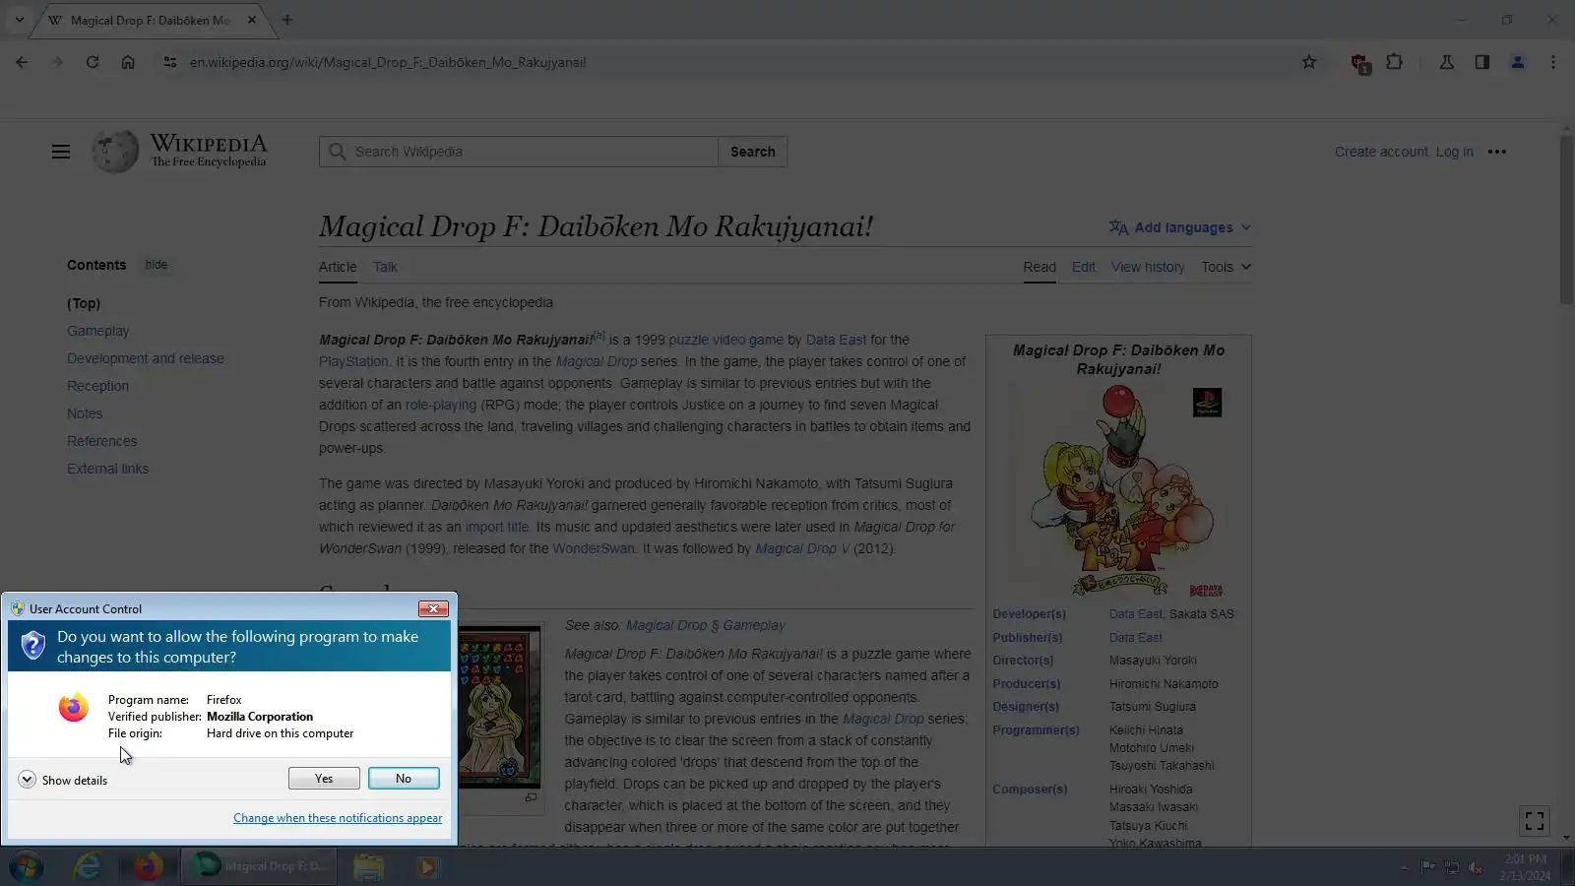The height and width of the screenshot is (886, 1575).
Task: Toggle the full-width page layout button
Action: point(1535,821)
